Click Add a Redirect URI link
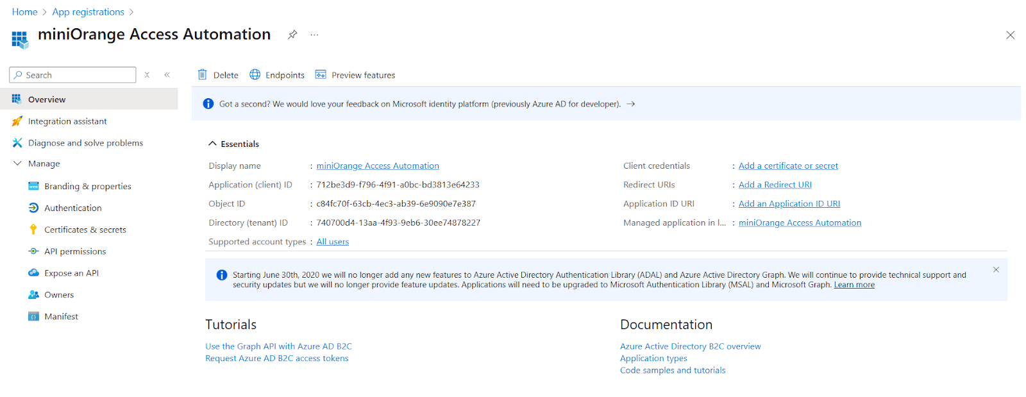 775,185
